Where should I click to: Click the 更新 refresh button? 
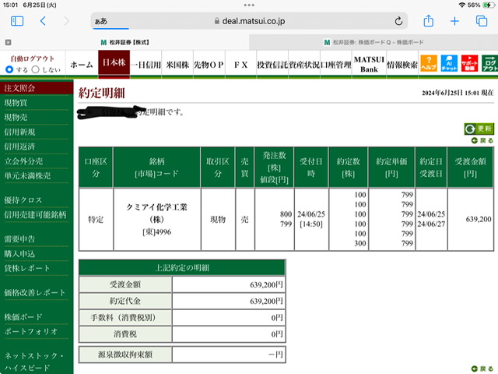[x=479, y=129]
